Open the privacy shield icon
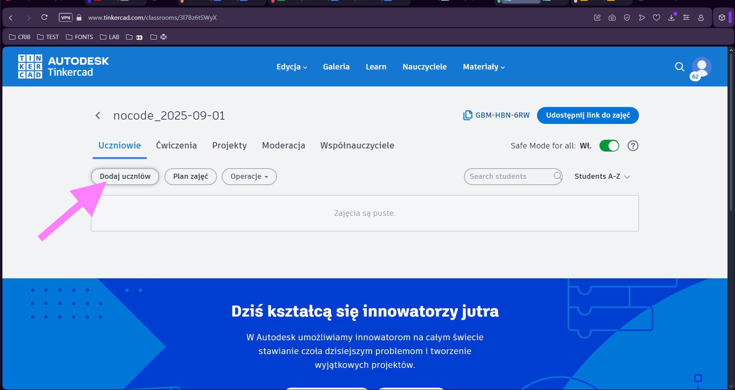 coord(627,17)
